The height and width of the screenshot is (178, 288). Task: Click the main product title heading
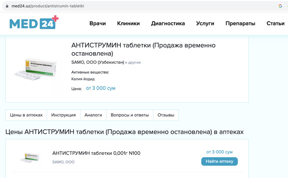[x=143, y=49]
